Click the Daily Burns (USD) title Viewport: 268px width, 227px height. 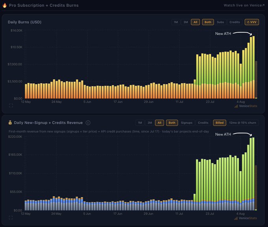[x=24, y=22]
